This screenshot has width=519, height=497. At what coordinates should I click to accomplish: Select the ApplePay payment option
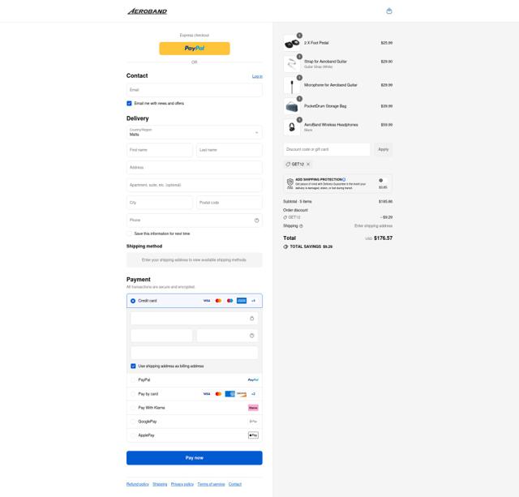tap(133, 435)
